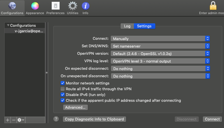This screenshot has width=224, height=128.
Task: Collapse the Configurations tree triangle
Action: tap(8, 25)
